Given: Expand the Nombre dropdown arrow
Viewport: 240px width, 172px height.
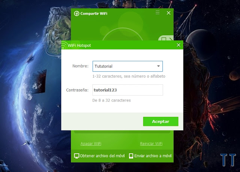Looking at the screenshot, I should click(158, 66).
